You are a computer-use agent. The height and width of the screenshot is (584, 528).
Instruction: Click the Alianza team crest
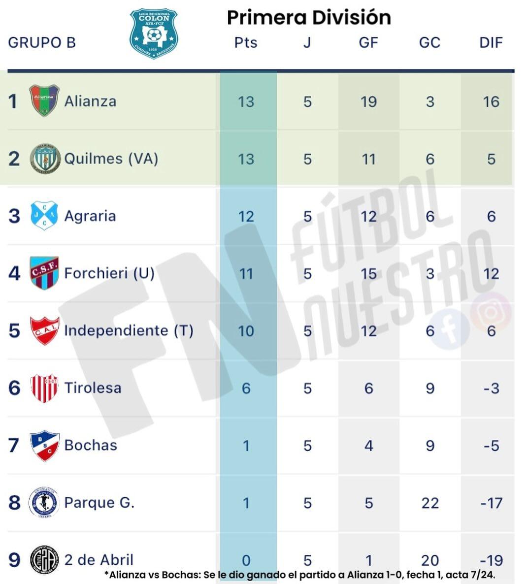click(44, 100)
